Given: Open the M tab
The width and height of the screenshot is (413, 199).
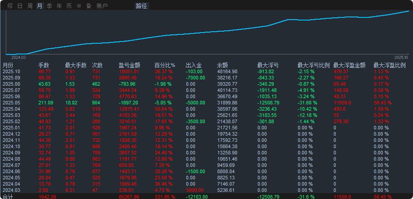Looking at the screenshot, I should pyautogui.click(x=79, y=6).
